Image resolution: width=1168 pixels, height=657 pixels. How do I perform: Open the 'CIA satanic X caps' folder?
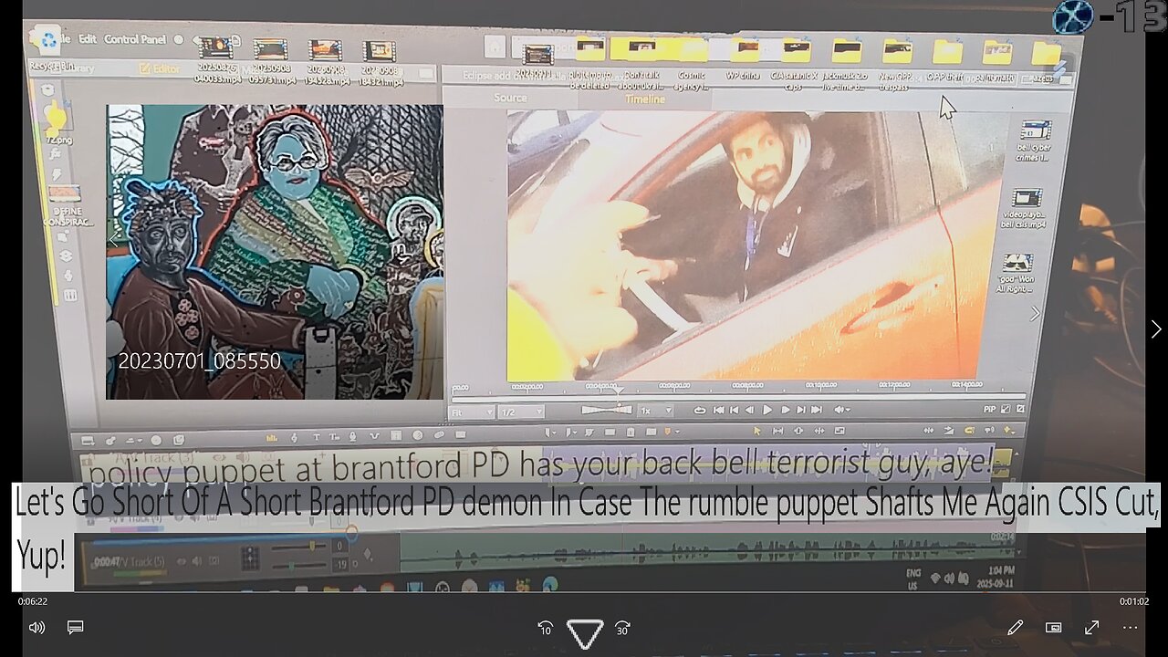(x=796, y=64)
